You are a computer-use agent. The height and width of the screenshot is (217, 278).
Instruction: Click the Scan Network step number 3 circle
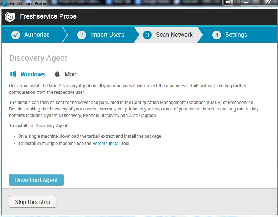coord(147,35)
